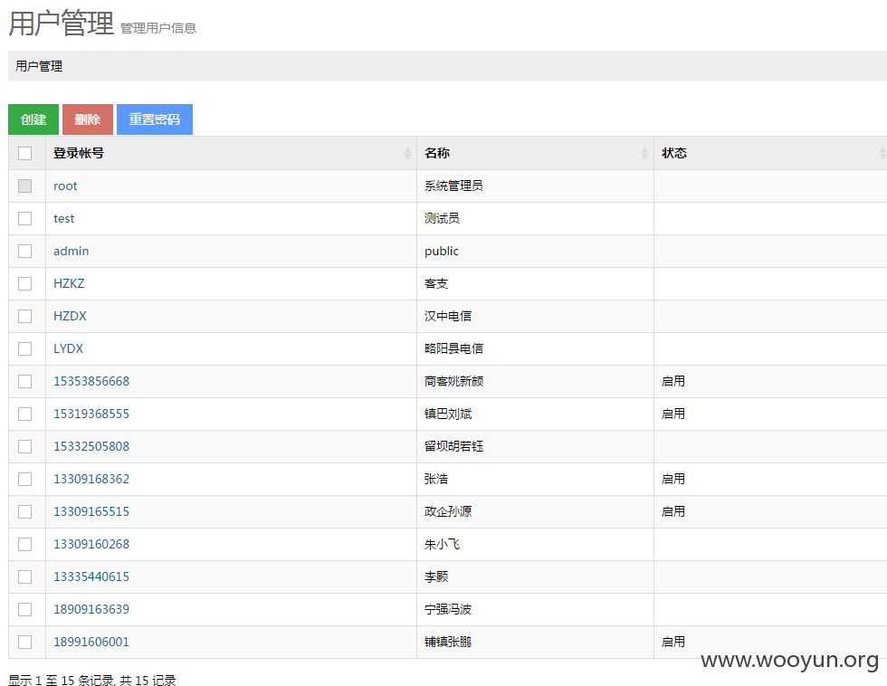Check the box for account 15353856668
Image resolution: width=887 pixels, height=686 pixels.
(25, 381)
